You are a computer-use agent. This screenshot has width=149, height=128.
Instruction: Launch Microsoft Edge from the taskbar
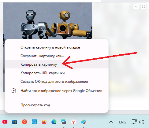tap(54, 122)
